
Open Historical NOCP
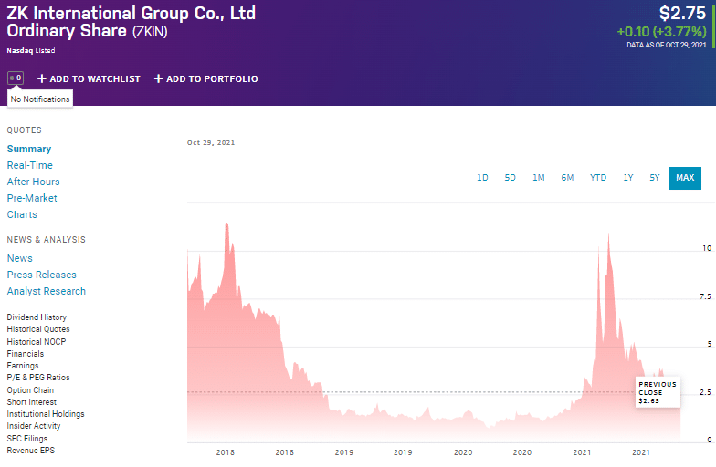pos(37,341)
